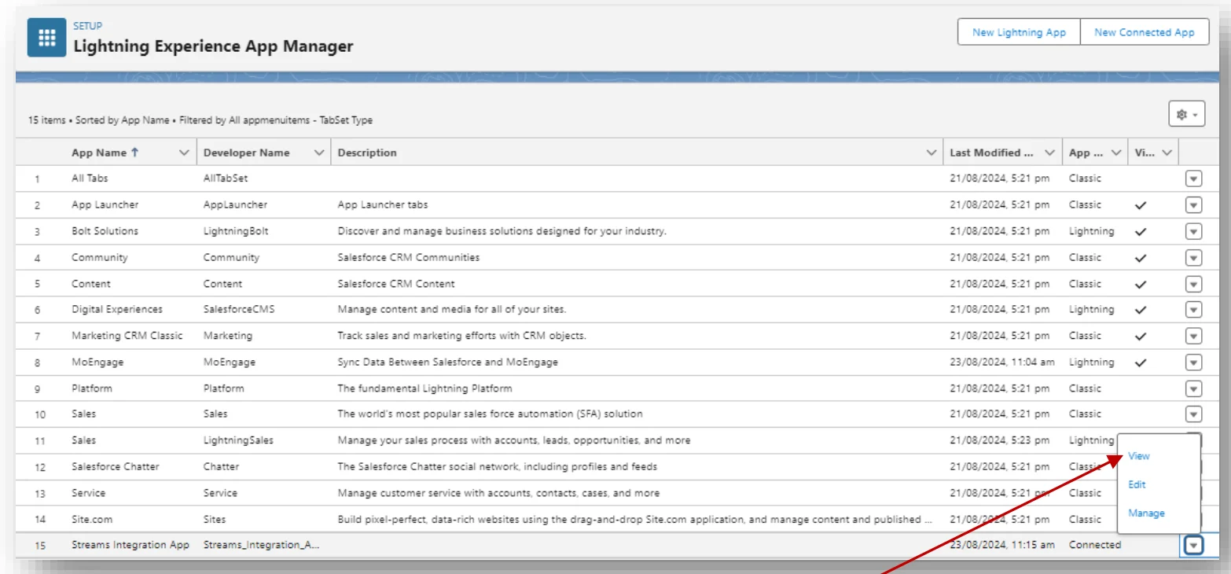The width and height of the screenshot is (1231, 574).
Task: Choose Manage from the actions menu
Action: pos(1146,513)
